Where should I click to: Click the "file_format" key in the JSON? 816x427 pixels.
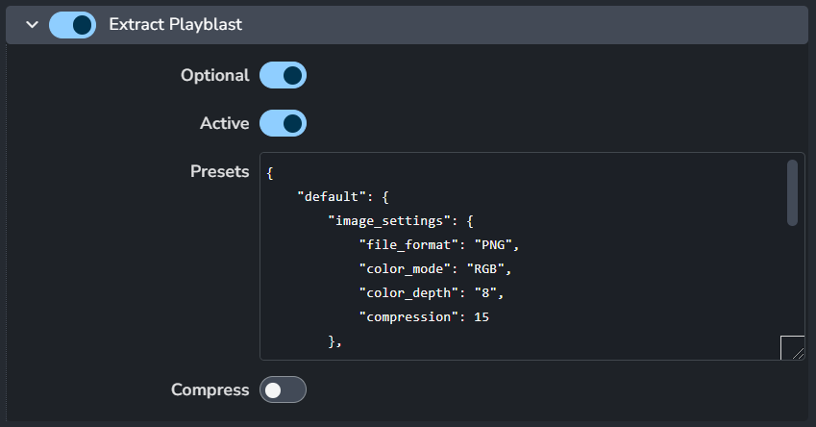click(x=411, y=244)
